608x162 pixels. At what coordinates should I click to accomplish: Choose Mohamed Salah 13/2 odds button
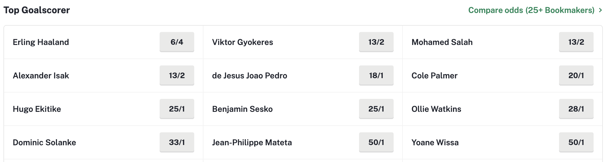[x=576, y=42]
